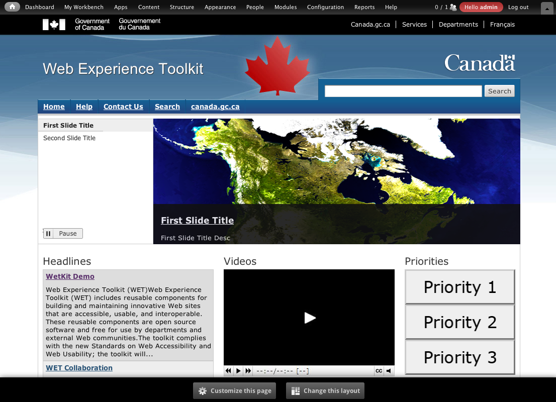The image size is (556, 402).
Task: Open the Modules admin menu
Action: point(286,7)
